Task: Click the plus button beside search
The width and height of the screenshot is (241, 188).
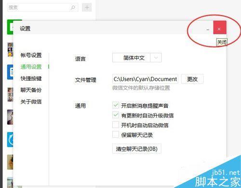Action: pyautogui.click(x=87, y=7)
